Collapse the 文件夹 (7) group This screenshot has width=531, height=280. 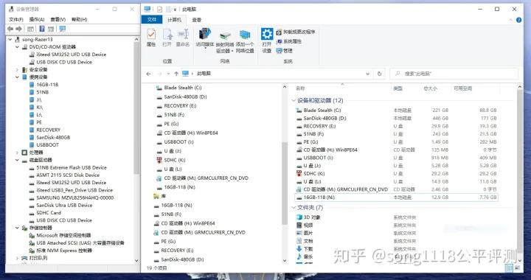tap(294, 208)
